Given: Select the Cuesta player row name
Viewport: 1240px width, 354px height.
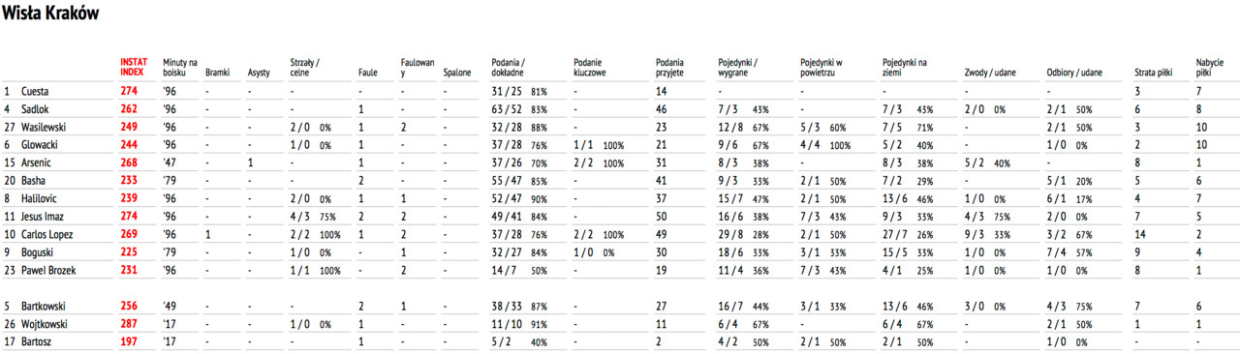Looking at the screenshot, I should (36, 91).
